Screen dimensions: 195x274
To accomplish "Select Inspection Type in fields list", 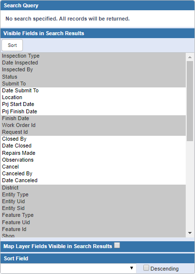I will pyautogui.click(x=93, y=56).
